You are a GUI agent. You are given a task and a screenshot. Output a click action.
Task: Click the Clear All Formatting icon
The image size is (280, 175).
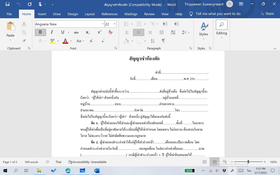tap(110, 32)
